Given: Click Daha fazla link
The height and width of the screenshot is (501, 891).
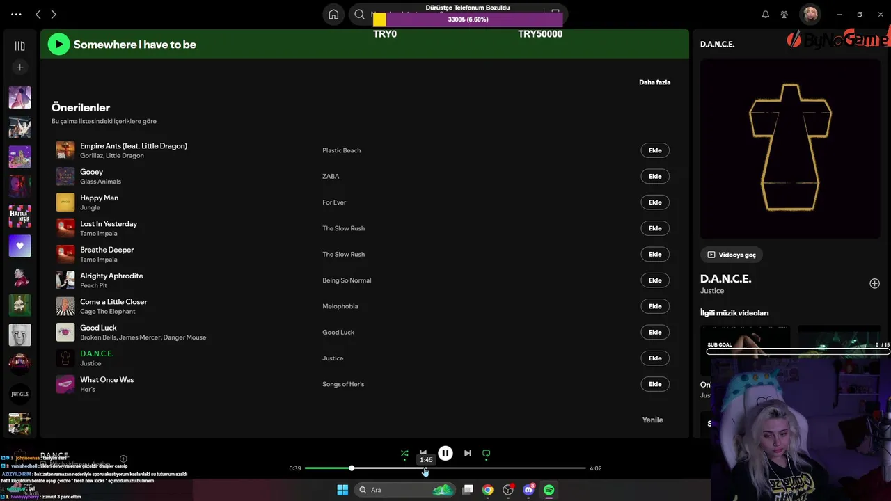Looking at the screenshot, I should [x=654, y=82].
